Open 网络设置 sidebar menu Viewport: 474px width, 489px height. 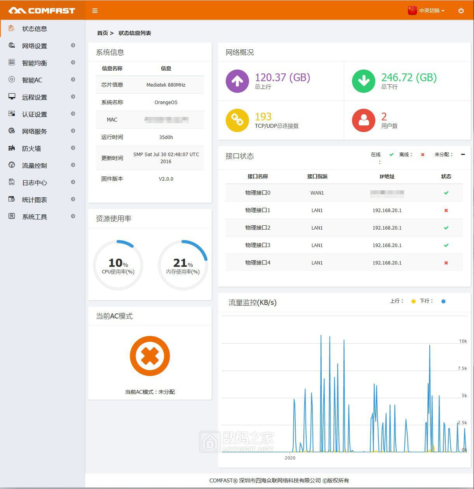click(x=42, y=46)
